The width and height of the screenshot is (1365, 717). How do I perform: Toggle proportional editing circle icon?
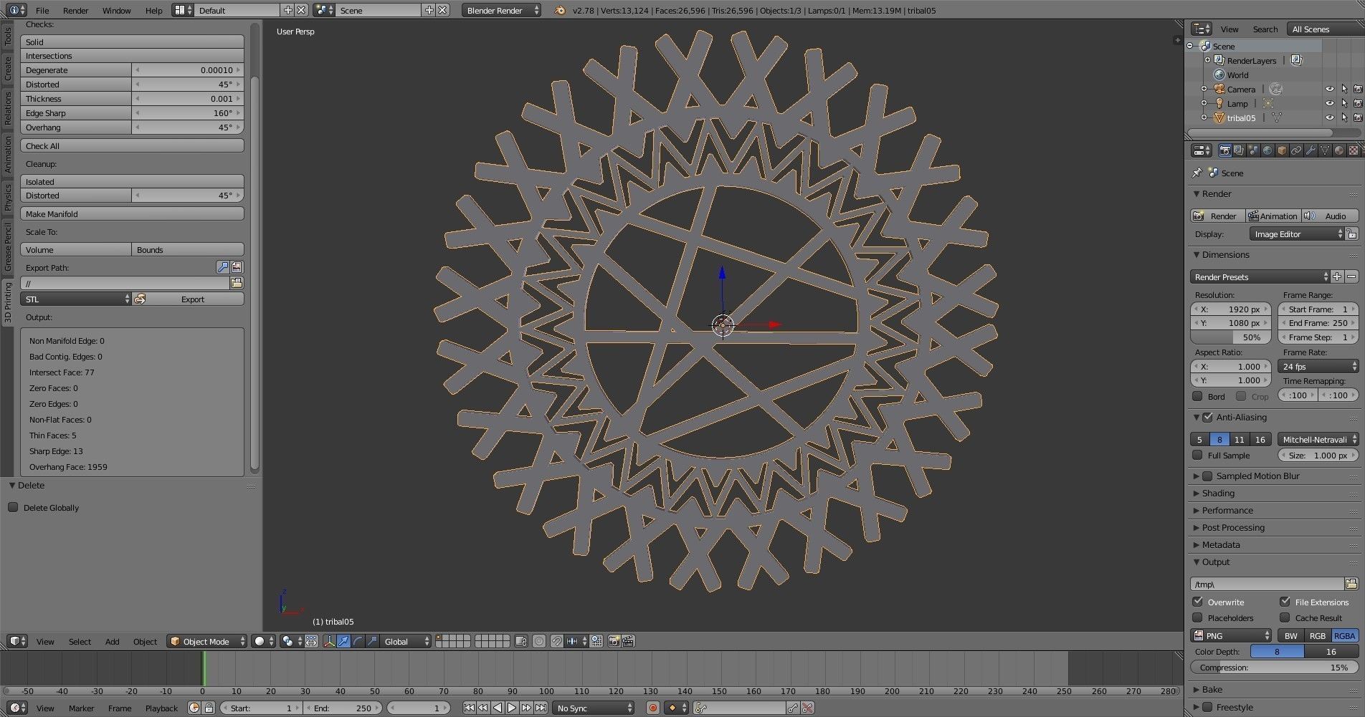pos(539,641)
